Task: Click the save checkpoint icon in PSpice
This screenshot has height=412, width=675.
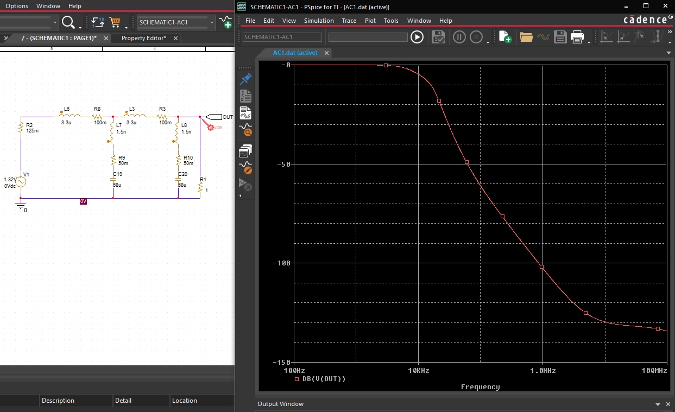Action: point(438,37)
